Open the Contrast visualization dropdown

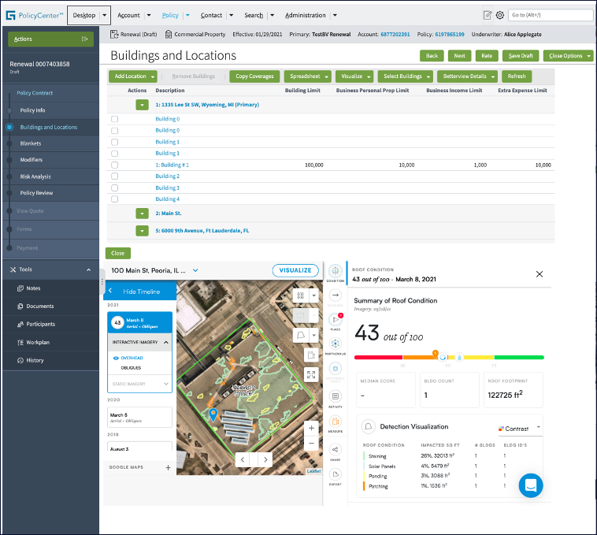click(x=520, y=429)
